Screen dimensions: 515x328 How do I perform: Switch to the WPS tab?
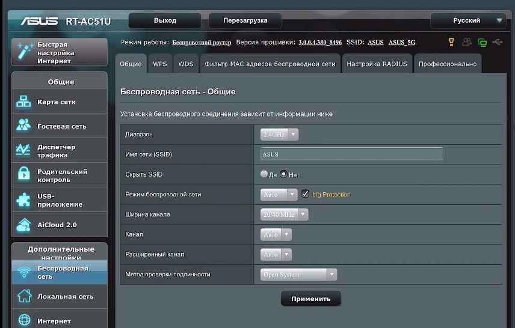(160, 64)
